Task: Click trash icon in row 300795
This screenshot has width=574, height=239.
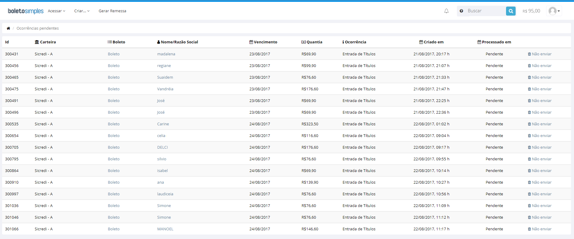Action: 529,159
